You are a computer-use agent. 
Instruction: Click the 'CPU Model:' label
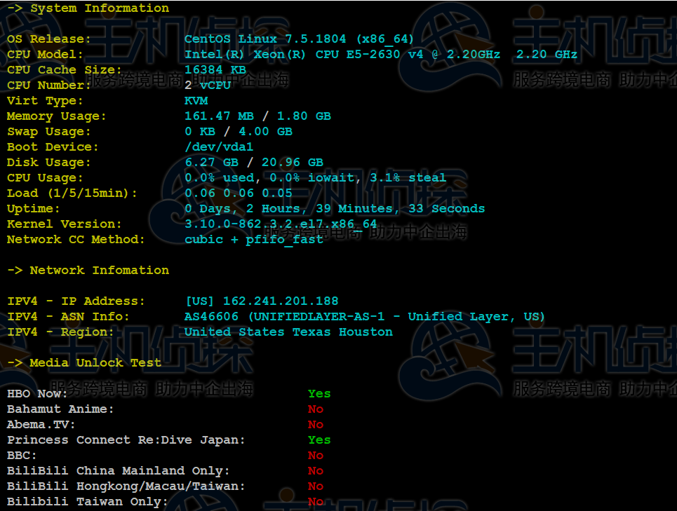45,55
